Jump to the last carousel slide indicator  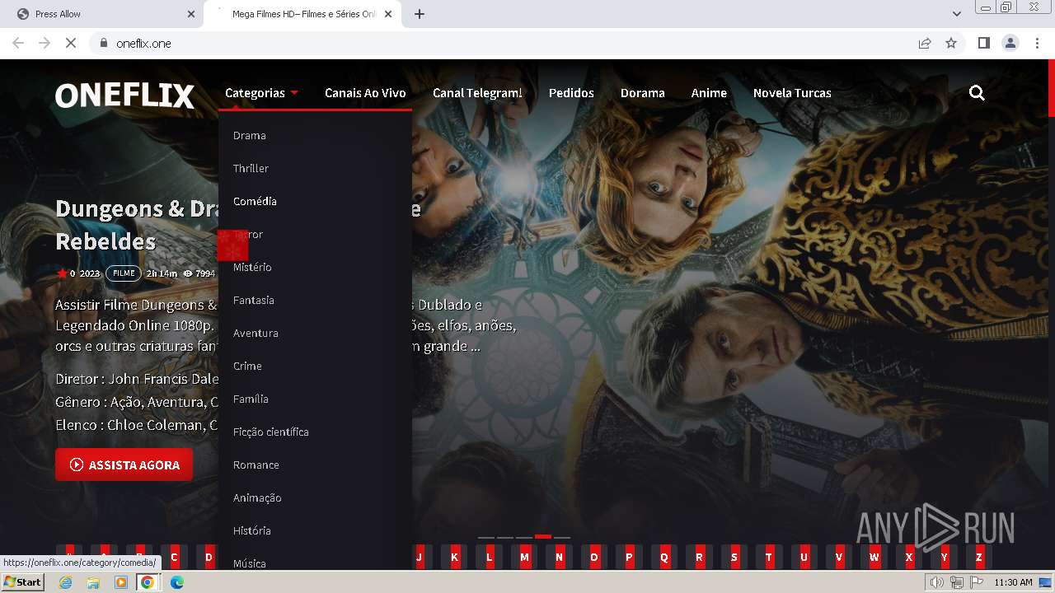click(x=562, y=537)
